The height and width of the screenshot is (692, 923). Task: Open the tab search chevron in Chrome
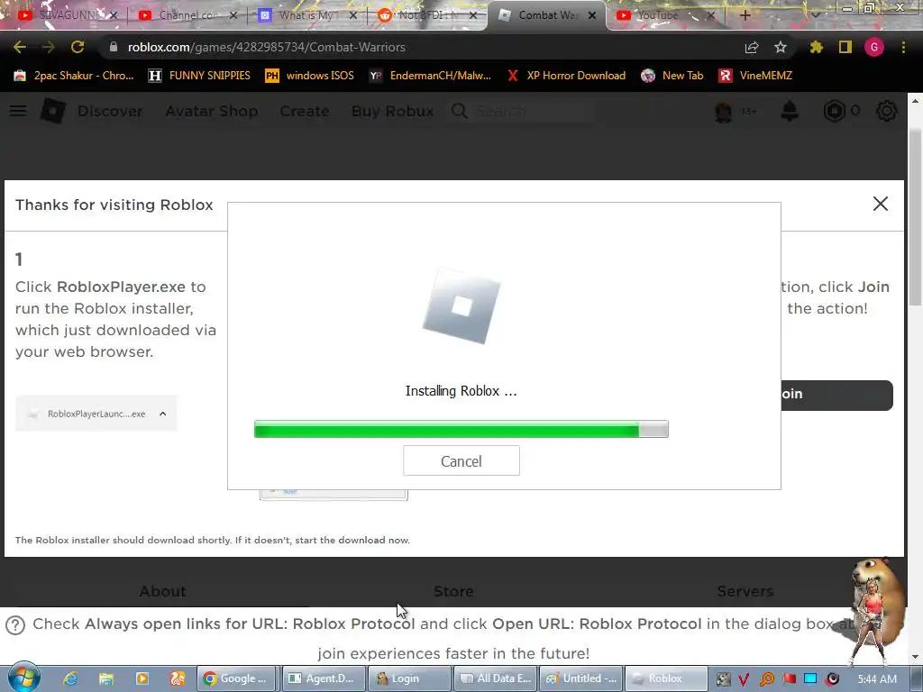(x=815, y=15)
